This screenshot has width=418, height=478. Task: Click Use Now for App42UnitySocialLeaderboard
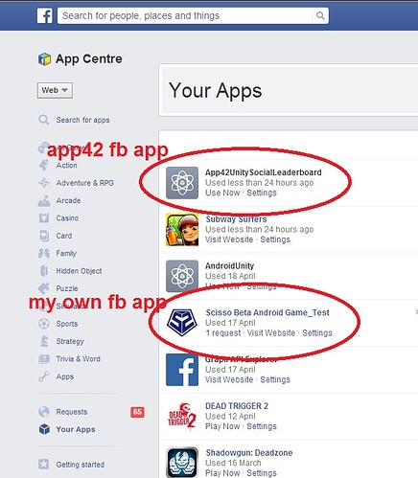pyautogui.click(x=222, y=193)
